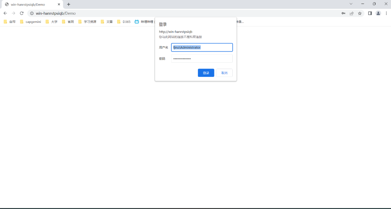
Task: Click the share page icon
Action: 352,13
